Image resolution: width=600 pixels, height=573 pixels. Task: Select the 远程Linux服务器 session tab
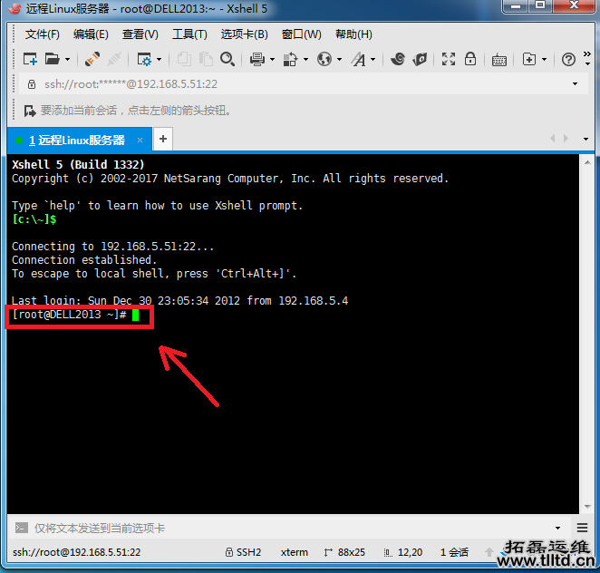pos(76,141)
